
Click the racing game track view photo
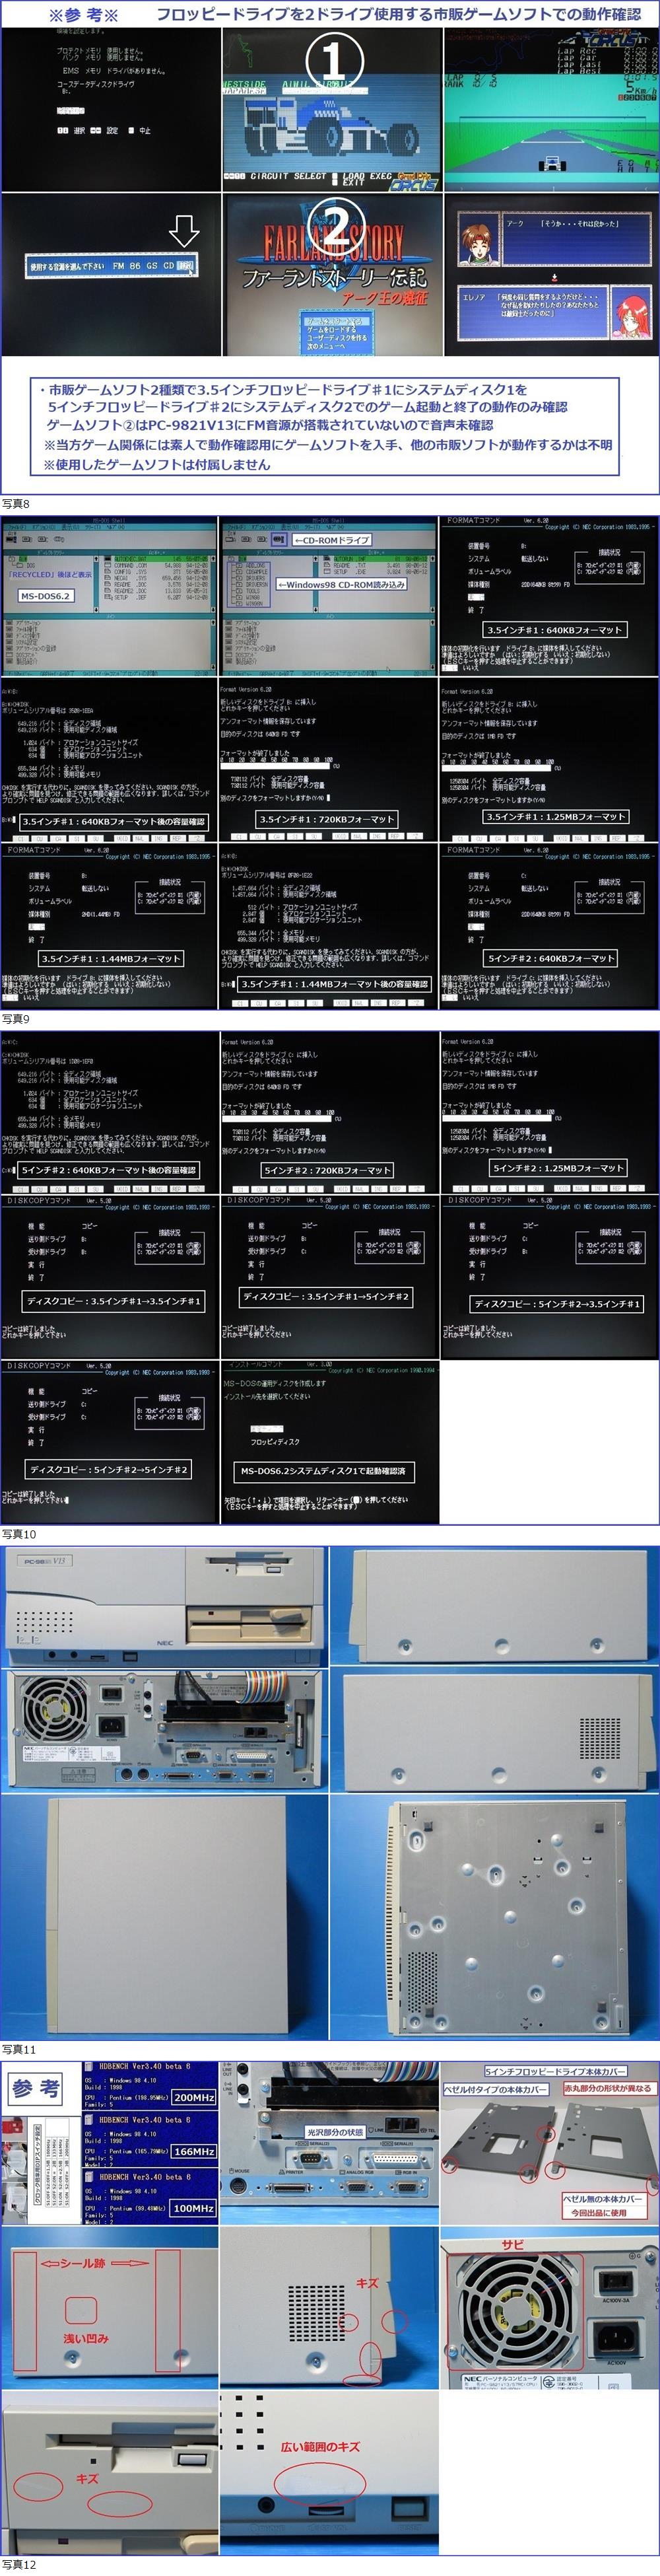[x=550, y=109]
